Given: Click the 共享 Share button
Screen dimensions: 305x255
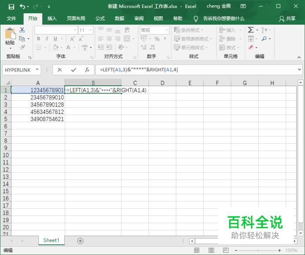Looking at the screenshot, I should 287,18.
